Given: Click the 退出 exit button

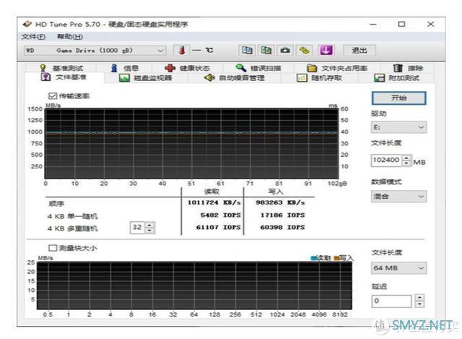Looking at the screenshot, I should [x=359, y=51].
